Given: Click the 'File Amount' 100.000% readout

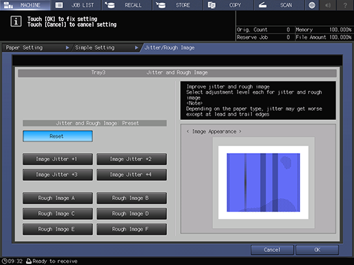Looking at the screenshot, I should click(x=324, y=38).
